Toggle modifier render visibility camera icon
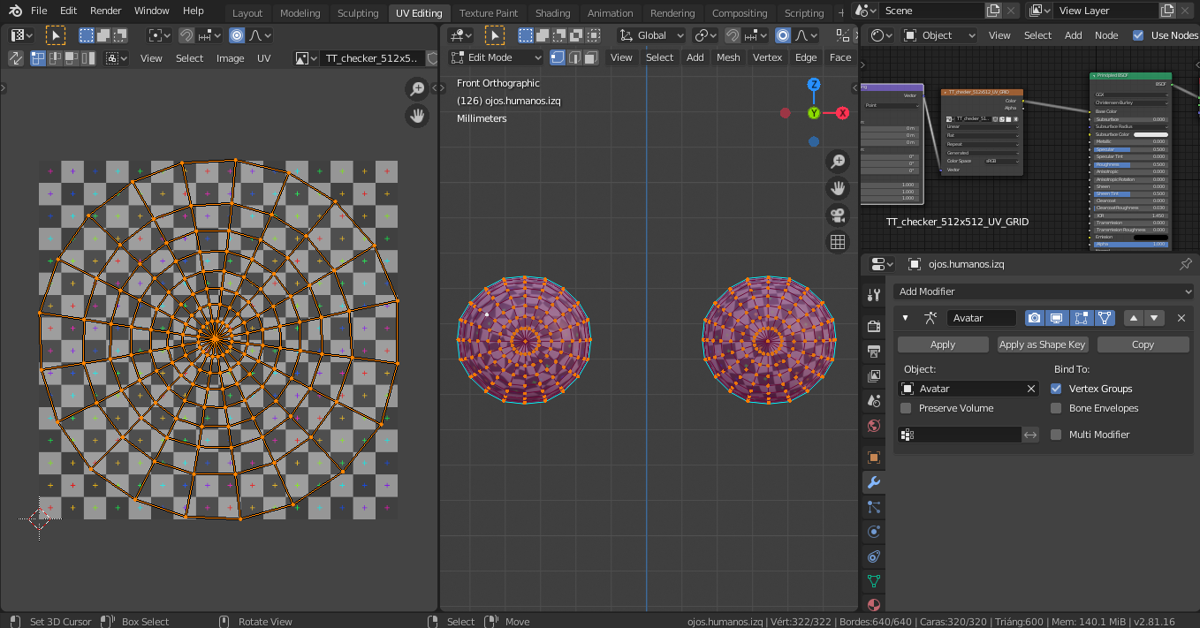The width and height of the screenshot is (1200, 628). [x=1034, y=318]
